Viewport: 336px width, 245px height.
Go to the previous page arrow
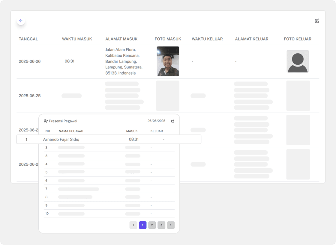pyautogui.click(x=133, y=225)
